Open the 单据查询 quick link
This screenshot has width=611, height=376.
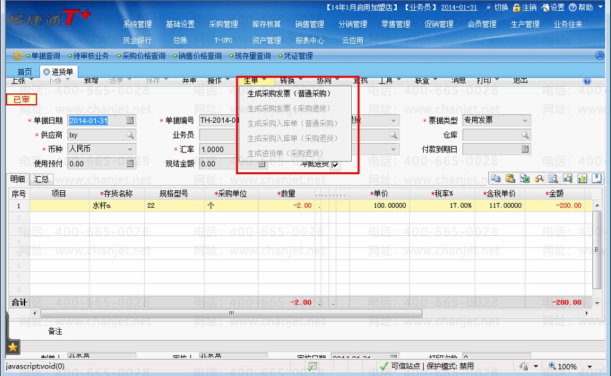[x=46, y=56]
